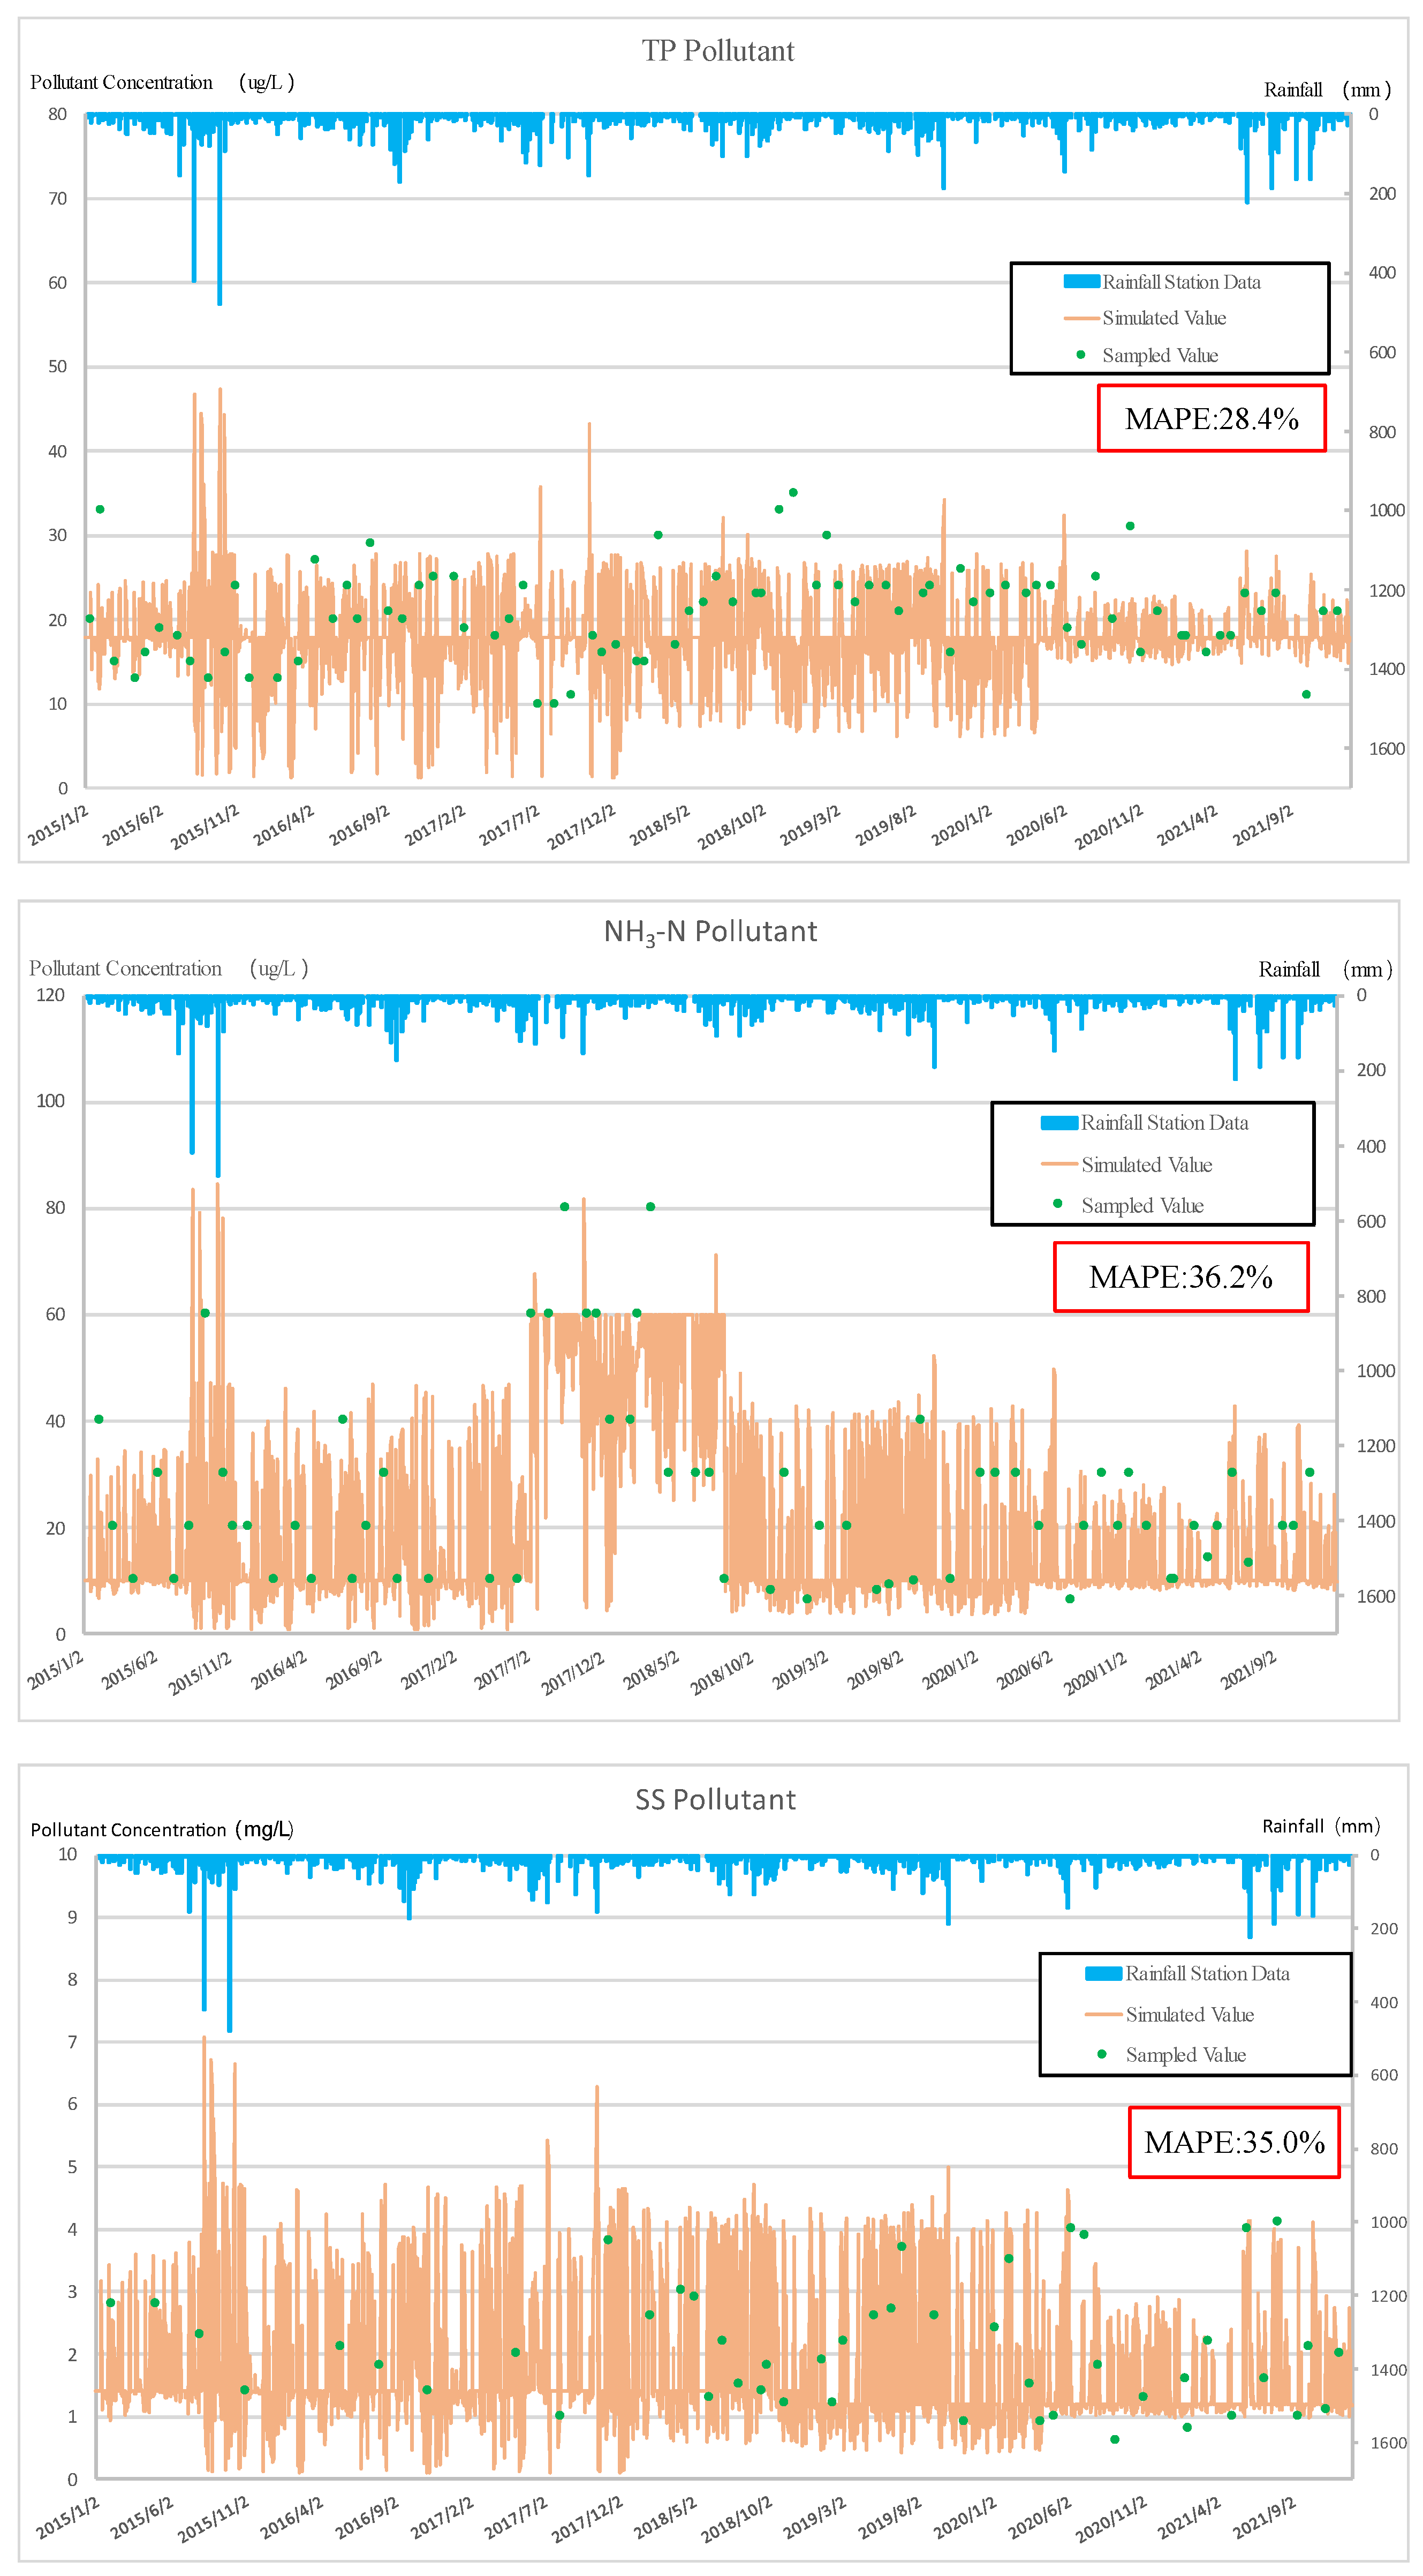
Task: Click Simulated Value label in NH3-N legend
Action: coord(1146,1165)
